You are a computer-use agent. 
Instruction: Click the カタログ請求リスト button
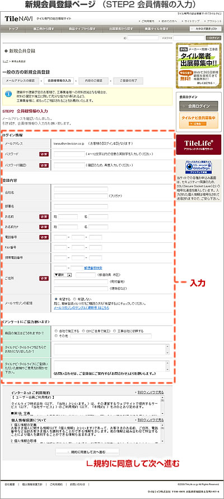[x=206, y=29]
